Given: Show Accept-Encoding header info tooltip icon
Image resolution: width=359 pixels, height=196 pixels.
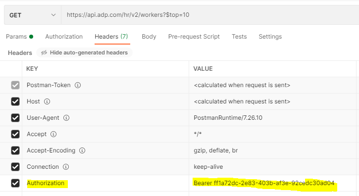Looking at the screenshot, I should [x=82, y=150].
